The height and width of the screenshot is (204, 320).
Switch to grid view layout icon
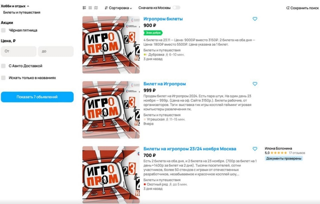click(x=90, y=8)
